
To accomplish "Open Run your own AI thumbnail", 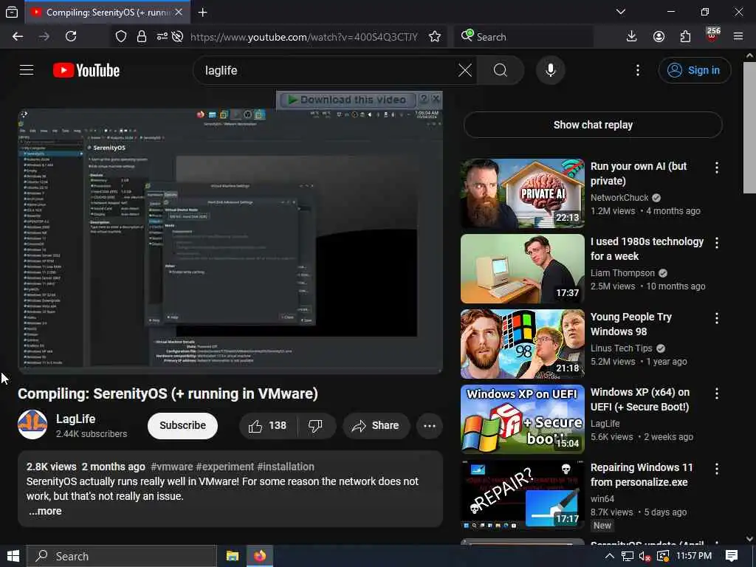I will 522,193.
